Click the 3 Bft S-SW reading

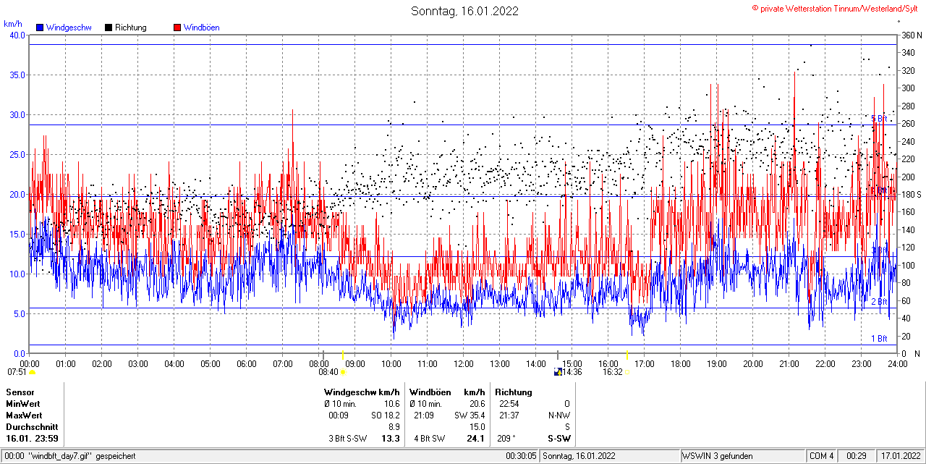click(x=348, y=439)
